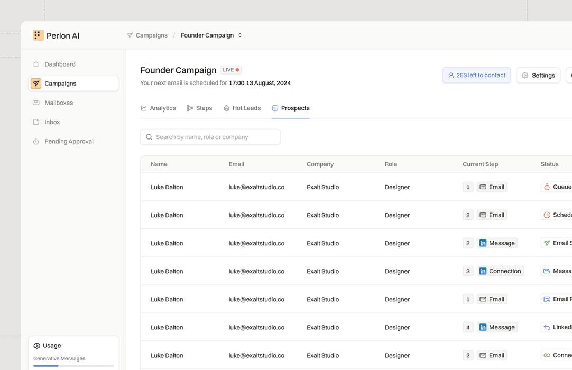Screen dimensions: 572x370
Task: Open Pending Approval in the sidebar
Action: point(69,142)
